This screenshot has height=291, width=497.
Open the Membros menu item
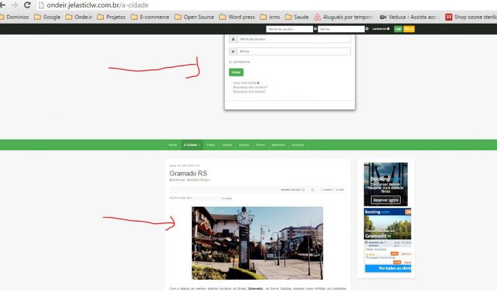click(x=278, y=145)
